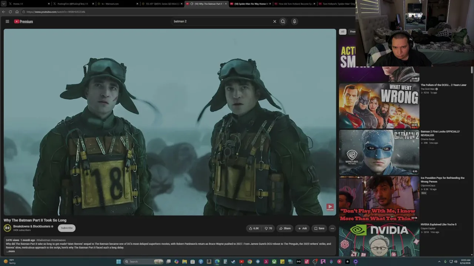
Task: Open the Ask button
Action: pyautogui.click(x=302, y=228)
